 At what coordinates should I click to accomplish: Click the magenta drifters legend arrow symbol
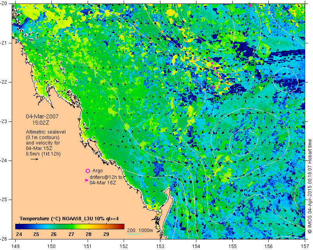[x=86, y=180]
